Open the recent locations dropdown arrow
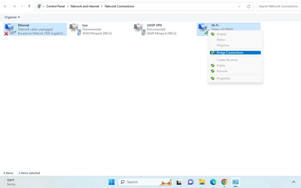Image resolution: width=301 pixels, height=188 pixels. [x=22, y=6]
